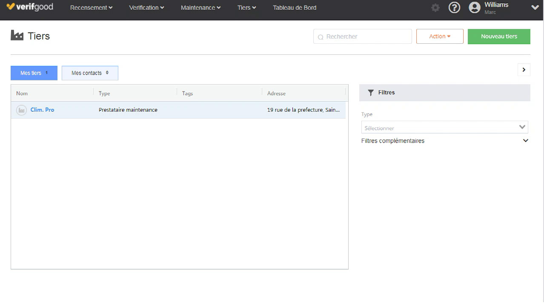The width and height of the screenshot is (544, 306).
Task: Collapse the side panel with right arrow
Action: tap(524, 70)
